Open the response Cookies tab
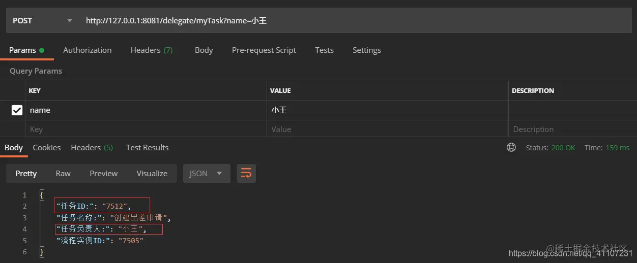 [x=47, y=147]
